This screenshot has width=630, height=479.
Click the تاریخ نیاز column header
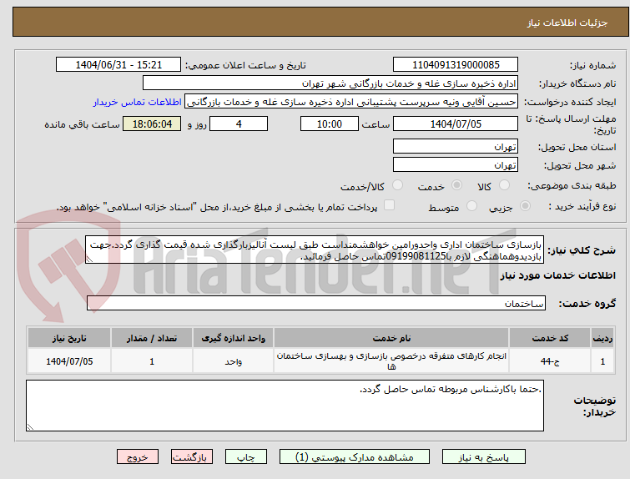pyautogui.click(x=69, y=338)
